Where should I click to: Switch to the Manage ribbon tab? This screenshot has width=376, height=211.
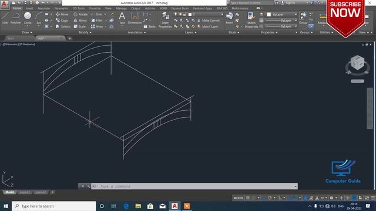click(x=122, y=8)
